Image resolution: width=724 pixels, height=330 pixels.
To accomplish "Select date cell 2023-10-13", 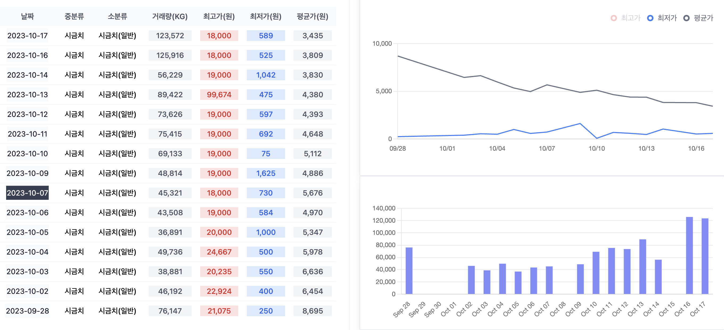I will point(27,95).
